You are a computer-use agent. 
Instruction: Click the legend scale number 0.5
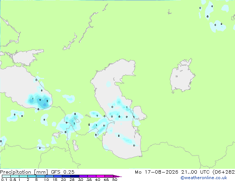(13, 180)
